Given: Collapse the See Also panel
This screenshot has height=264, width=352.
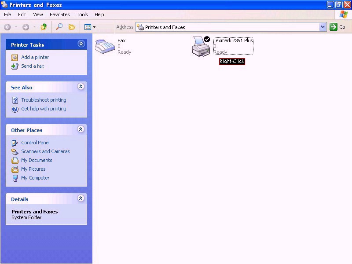Looking at the screenshot, I should (81, 86).
